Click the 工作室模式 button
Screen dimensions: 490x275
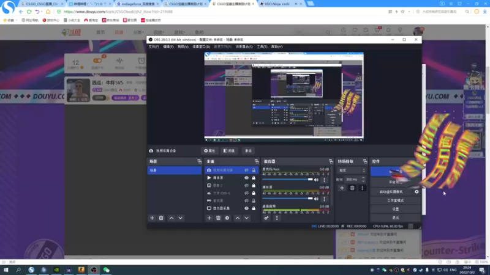point(395,200)
